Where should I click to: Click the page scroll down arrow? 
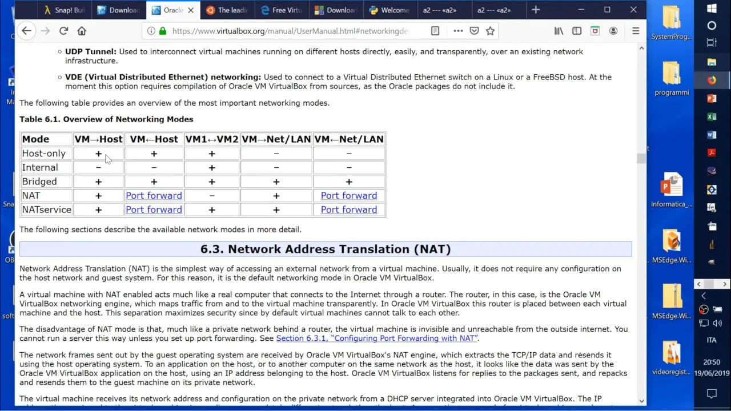[641, 401]
